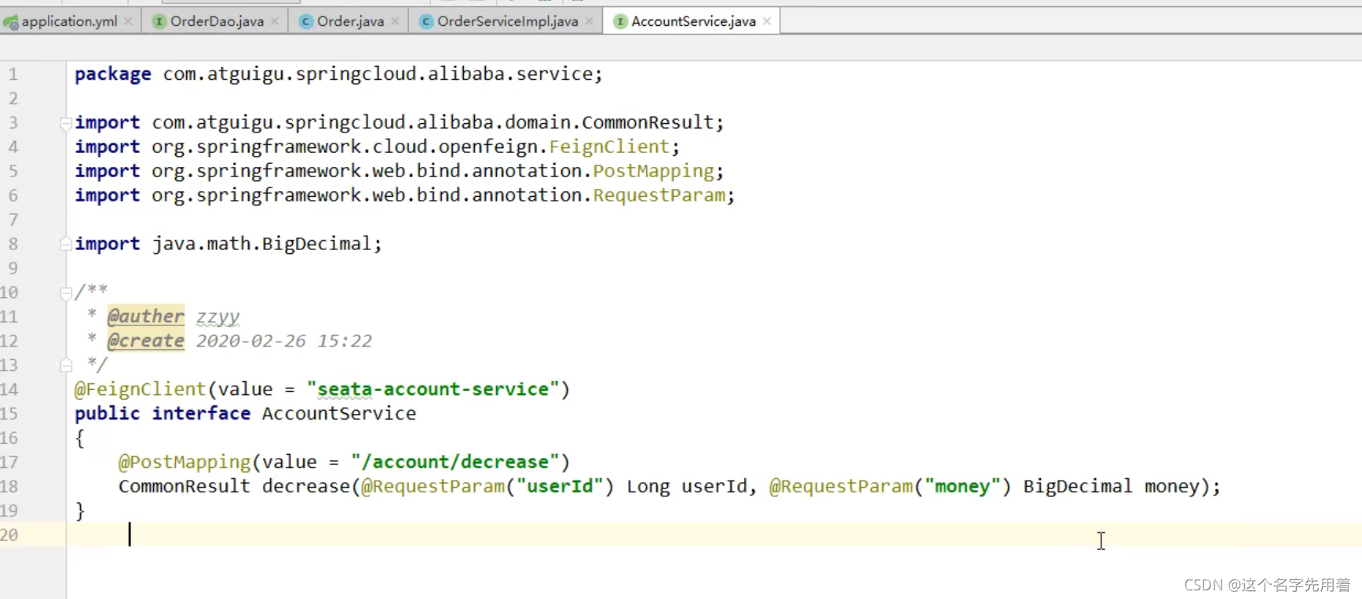Click the BigDecimal import on line 8
The height and width of the screenshot is (599, 1362).
coord(316,244)
